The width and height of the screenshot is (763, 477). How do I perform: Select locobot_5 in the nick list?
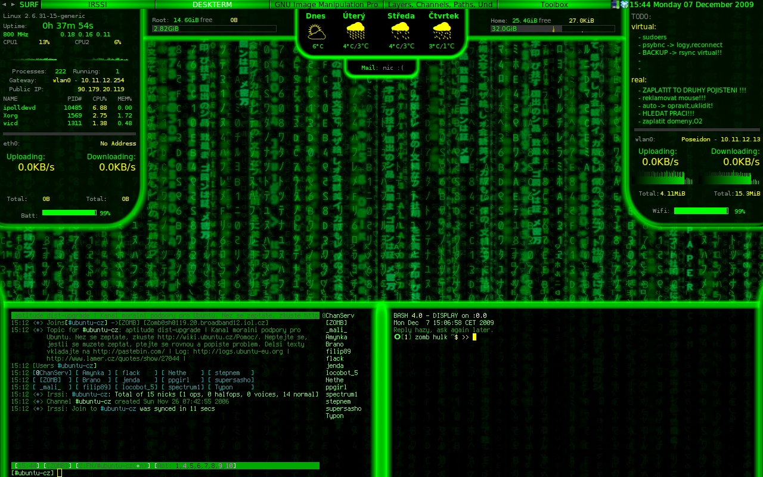(x=342, y=373)
